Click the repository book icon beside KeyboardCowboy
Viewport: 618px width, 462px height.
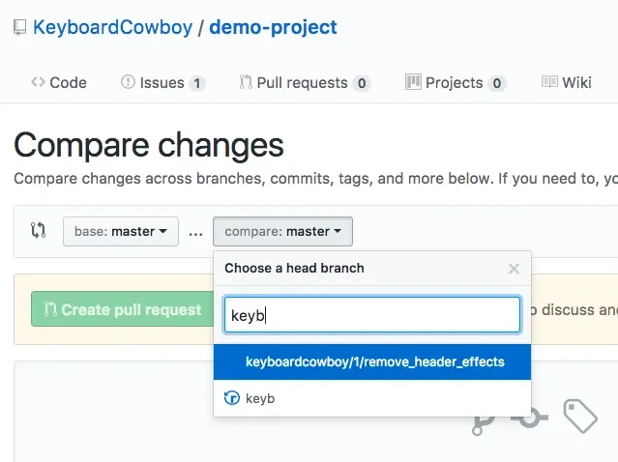click(19, 28)
